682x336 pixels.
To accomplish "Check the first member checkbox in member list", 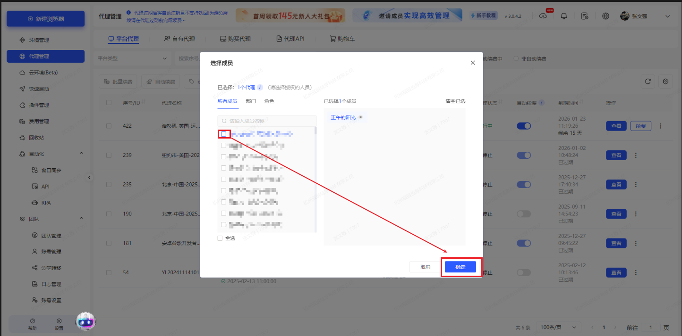I will pyautogui.click(x=223, y=134).
